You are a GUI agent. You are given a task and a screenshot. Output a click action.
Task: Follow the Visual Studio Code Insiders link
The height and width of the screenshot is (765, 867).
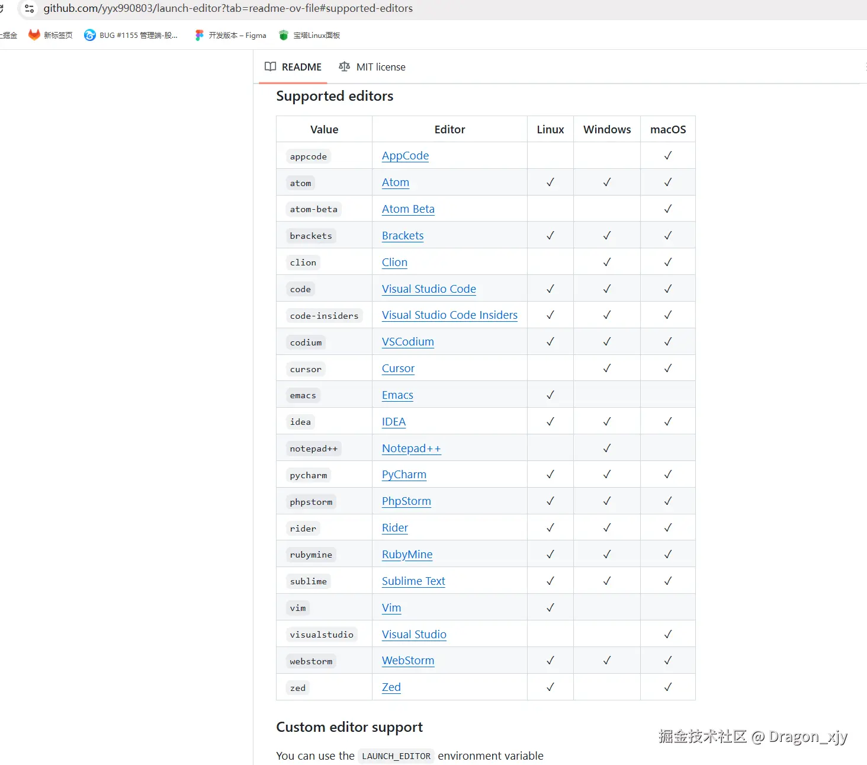tap(449, 315)
